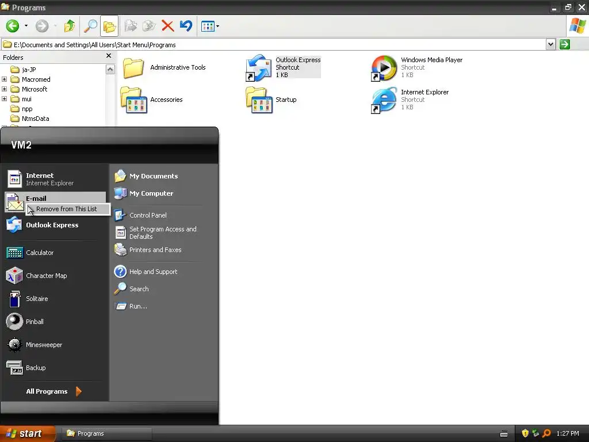Click the Start button
The image size is (589, 442).
coord(28,433)
